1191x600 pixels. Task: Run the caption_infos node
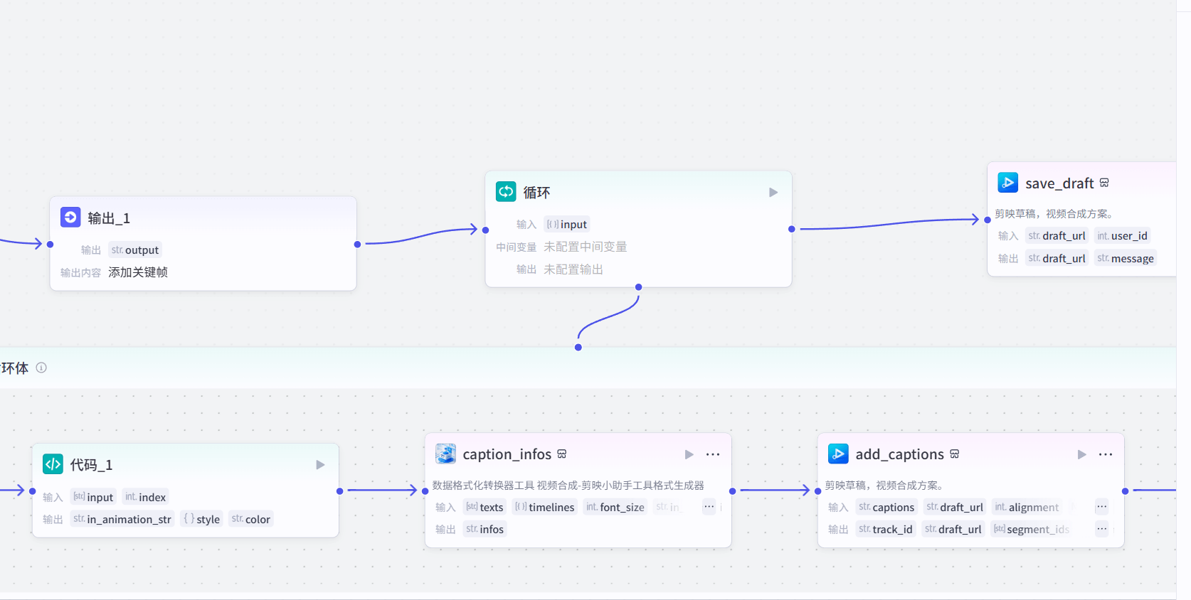coord(689,454)
